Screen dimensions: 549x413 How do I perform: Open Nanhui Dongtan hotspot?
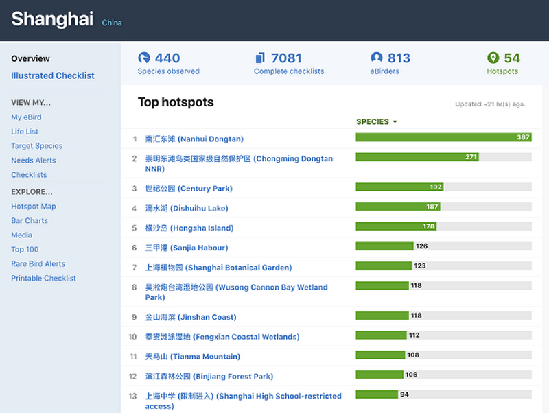(194, 139)
